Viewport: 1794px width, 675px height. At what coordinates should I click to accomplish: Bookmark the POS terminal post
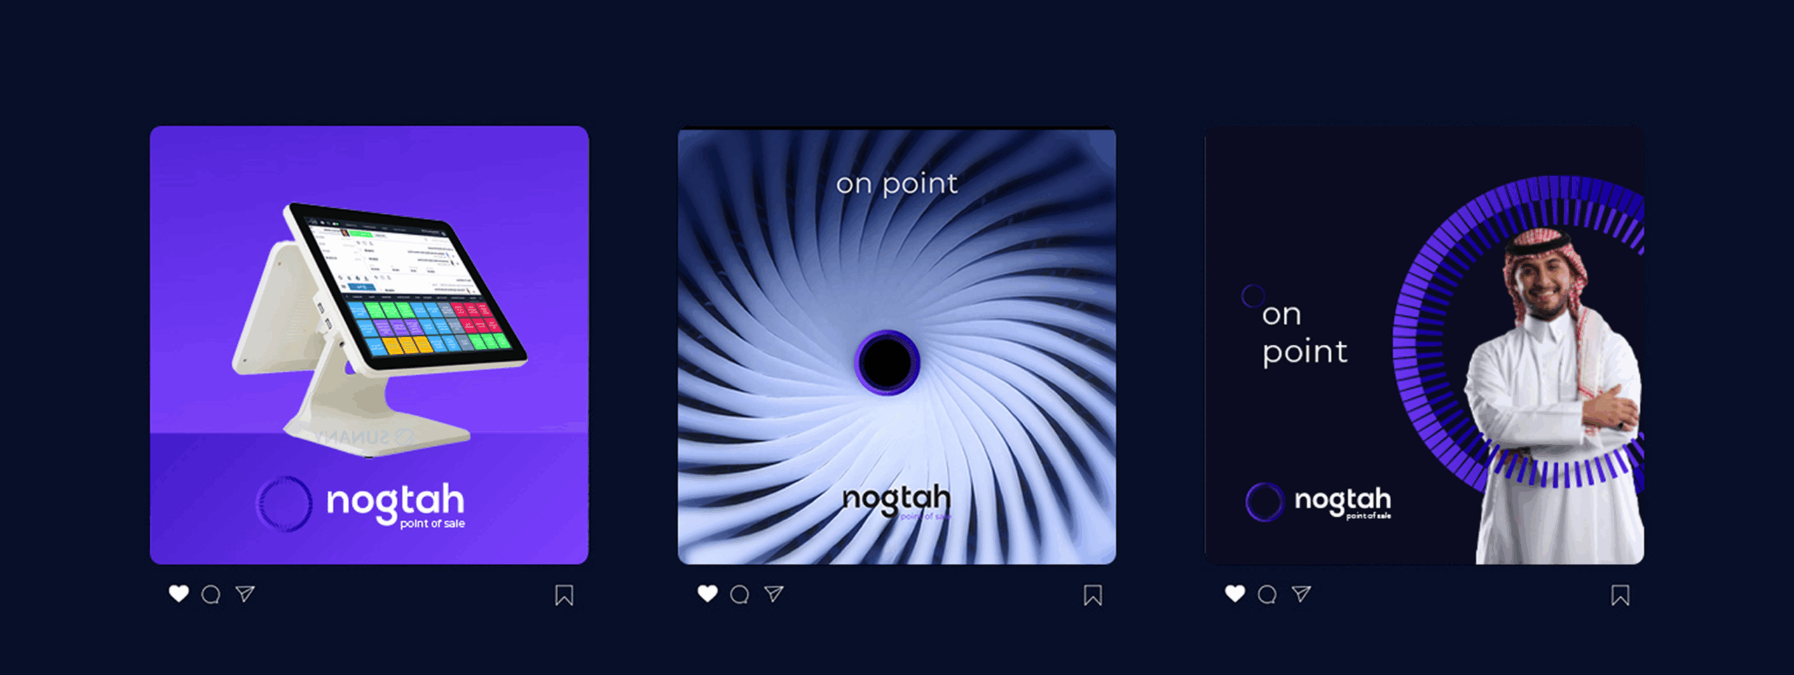[x=564, y=595]
